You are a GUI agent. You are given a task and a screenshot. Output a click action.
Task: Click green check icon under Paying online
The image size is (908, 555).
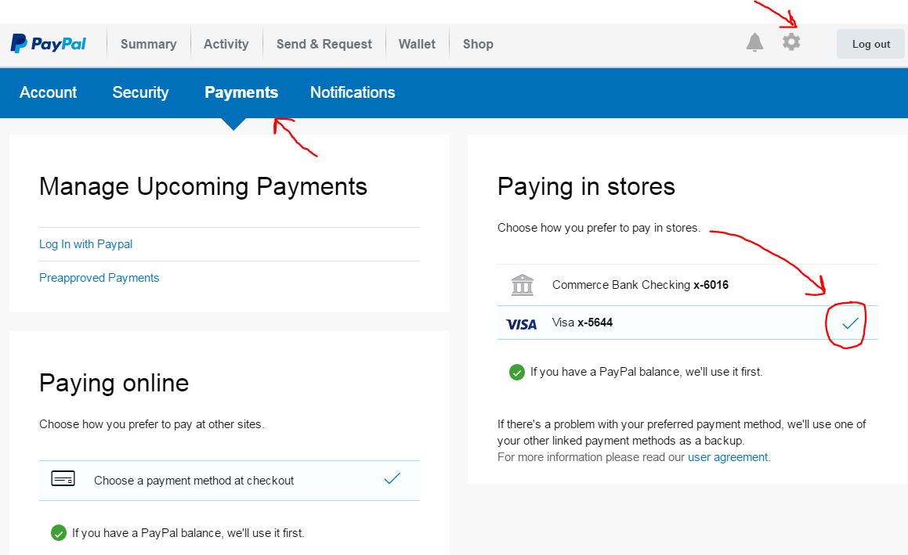[x=59, y=532]
